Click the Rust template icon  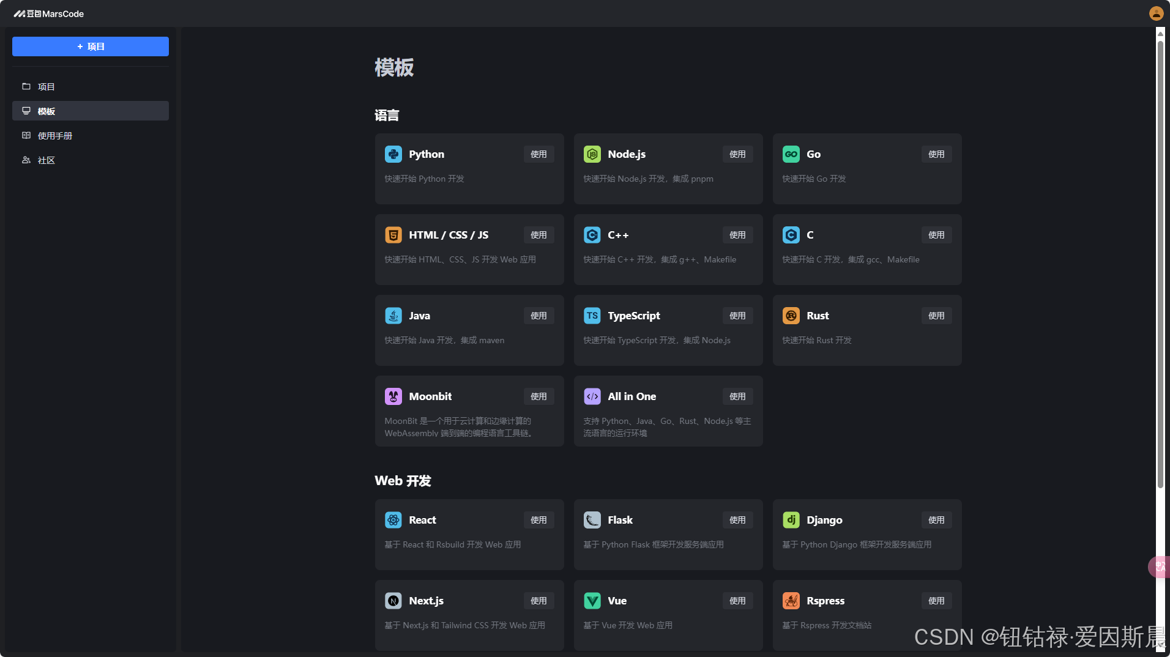[791, 316]
